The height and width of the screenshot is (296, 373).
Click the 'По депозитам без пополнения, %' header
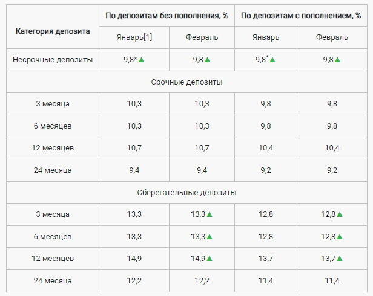[x=167, y=14]
